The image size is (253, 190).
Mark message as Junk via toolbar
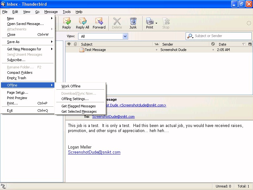point(133,23)
